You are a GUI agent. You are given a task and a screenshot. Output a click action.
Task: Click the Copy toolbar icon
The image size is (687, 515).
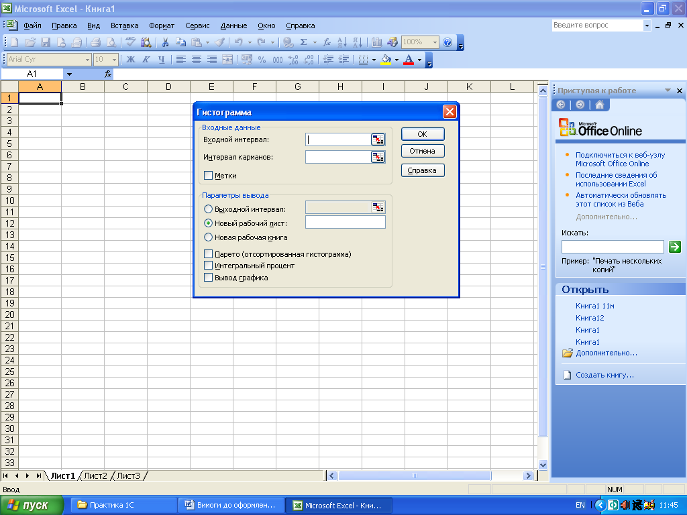pyautogui.click(x=180, y=42)
